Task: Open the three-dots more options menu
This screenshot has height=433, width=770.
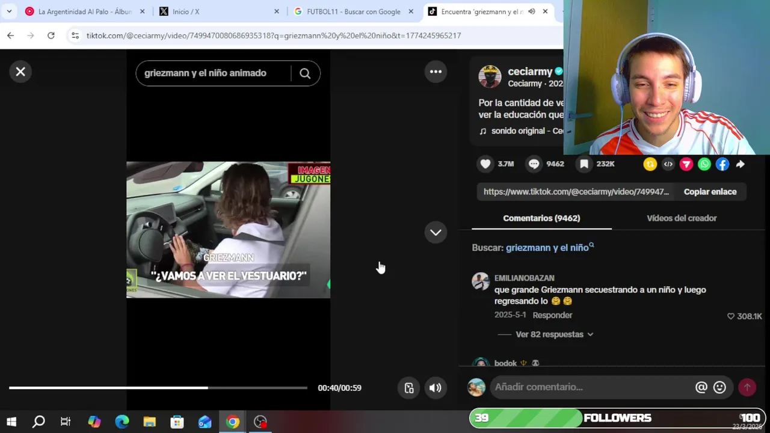Action: tap(436, 72)
